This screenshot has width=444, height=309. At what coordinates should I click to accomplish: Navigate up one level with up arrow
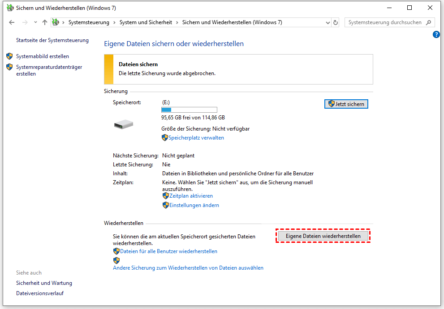click(x=44, y=22)
